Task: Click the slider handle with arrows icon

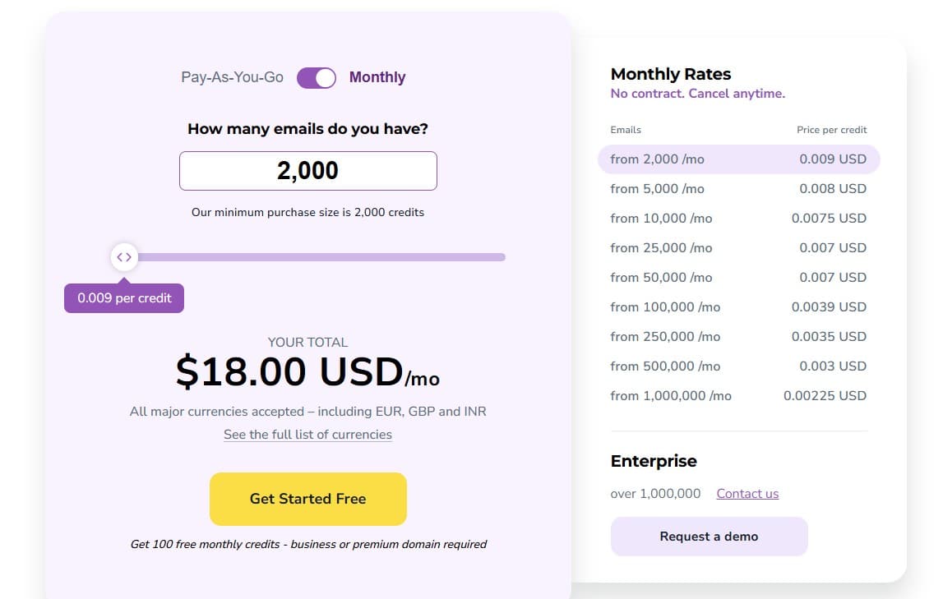Action: (124, 256)
